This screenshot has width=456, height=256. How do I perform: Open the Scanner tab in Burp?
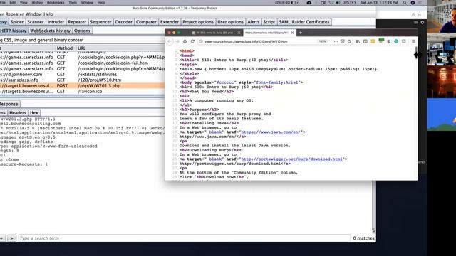[36, 22]
